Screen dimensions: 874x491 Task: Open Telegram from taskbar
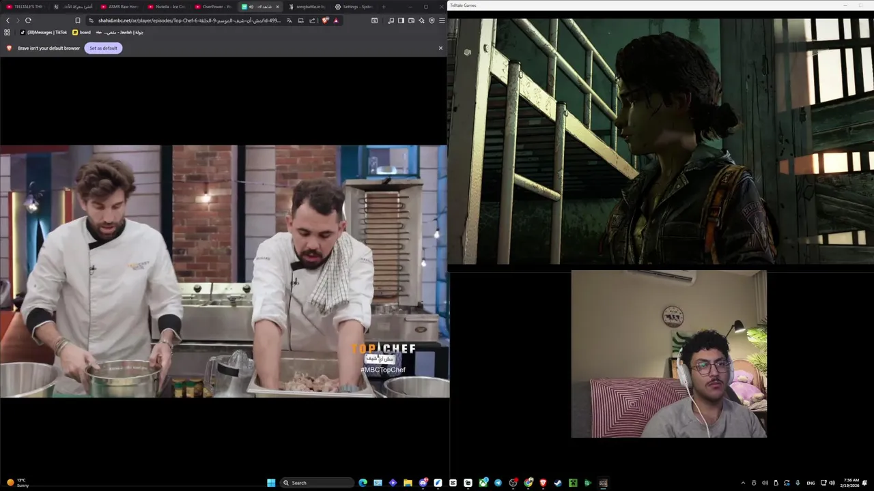coord(498,483)
